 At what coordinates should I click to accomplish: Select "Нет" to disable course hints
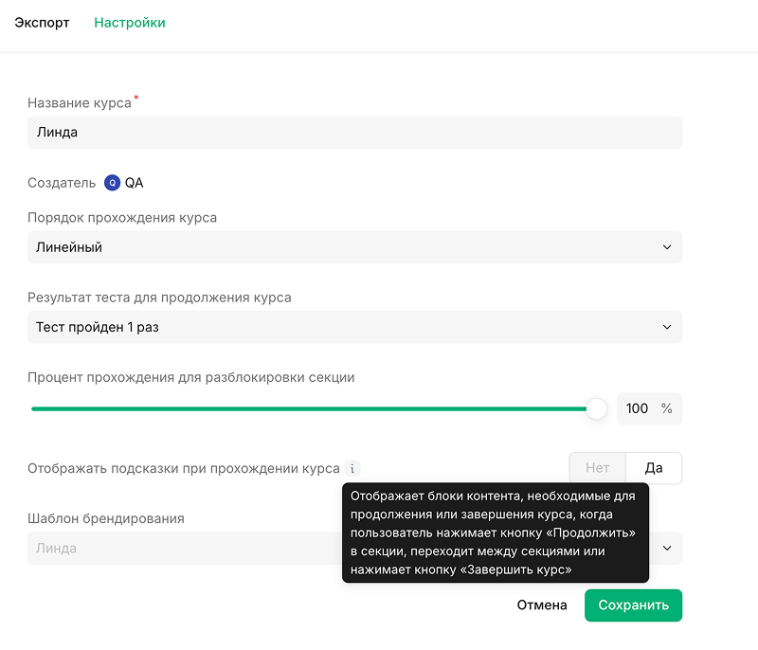coord(598,468)
